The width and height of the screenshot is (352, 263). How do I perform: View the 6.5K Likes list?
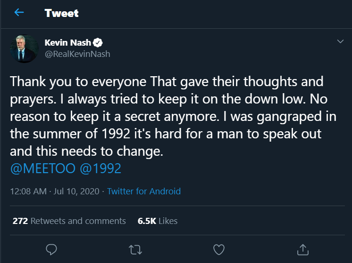pyautogui.click(x=158, y=221)
